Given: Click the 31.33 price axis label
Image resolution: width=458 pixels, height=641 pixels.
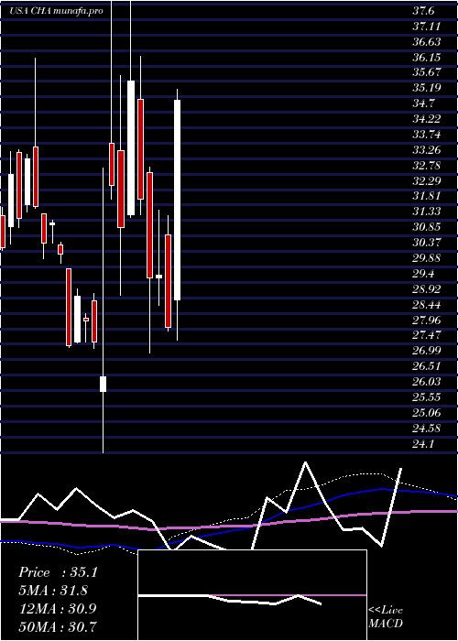Looking at the screenshot, I should (x=427, y=212).
